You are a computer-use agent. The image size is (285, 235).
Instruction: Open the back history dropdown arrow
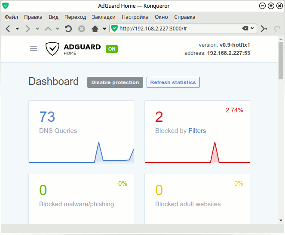tap(17, 29)
